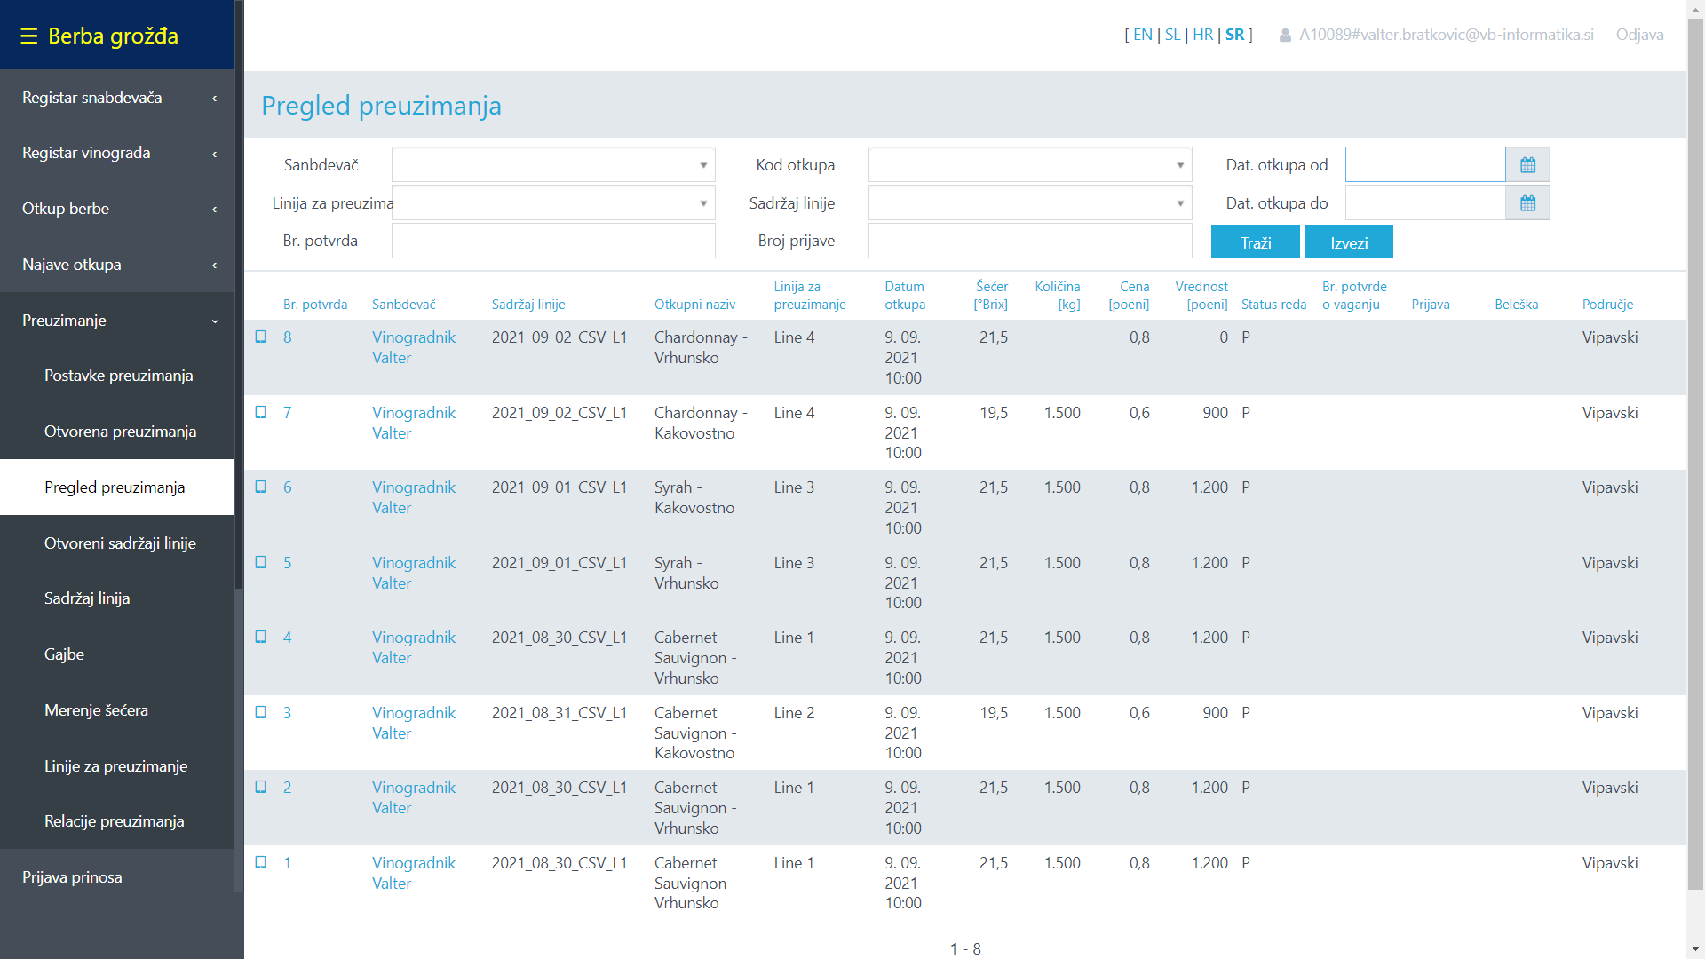
Task: Open the Sadržaj linije filter dropdown
Action: click(x=1030, y=203)
